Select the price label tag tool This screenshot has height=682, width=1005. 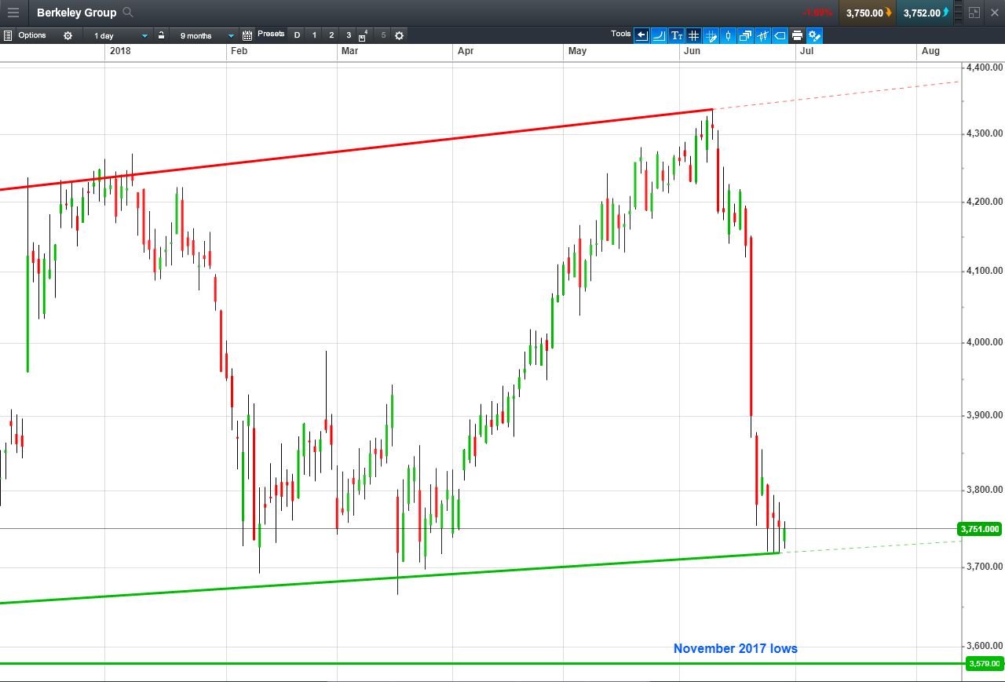coord(780,35)
